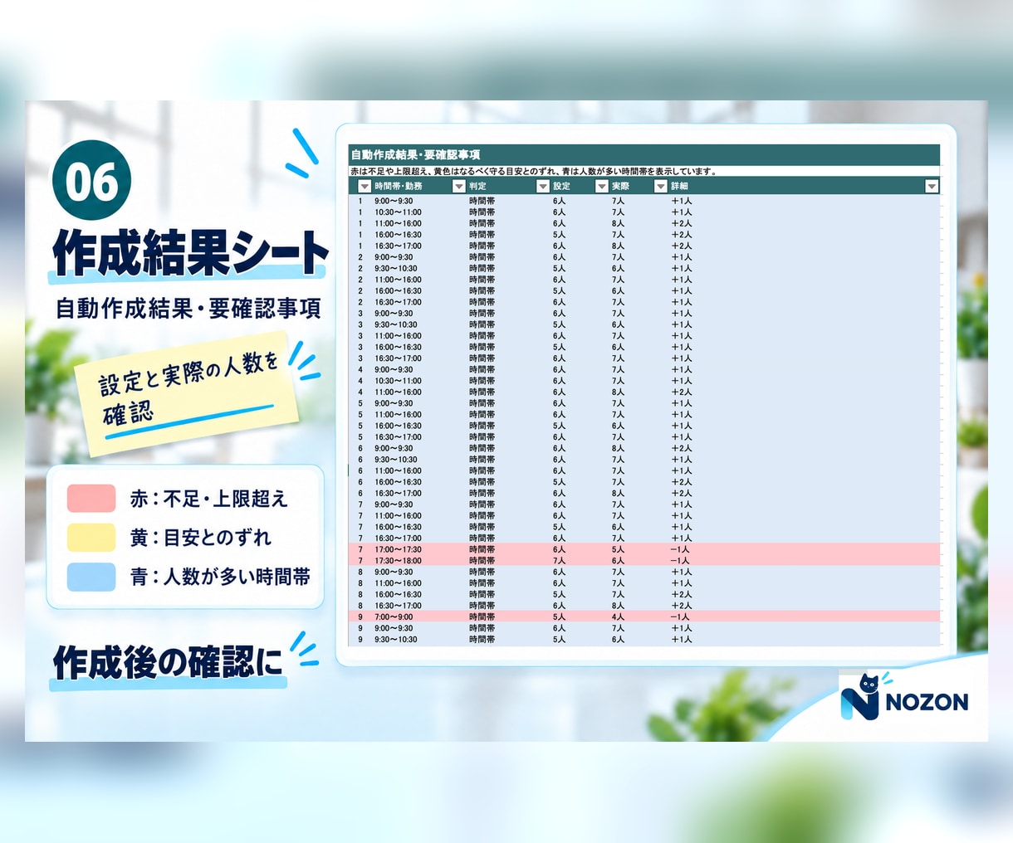Screen dimensions: 1013x843
Task: Select the yellow 目安とのずれ legend swatch
Action: [x=91, y=538]
